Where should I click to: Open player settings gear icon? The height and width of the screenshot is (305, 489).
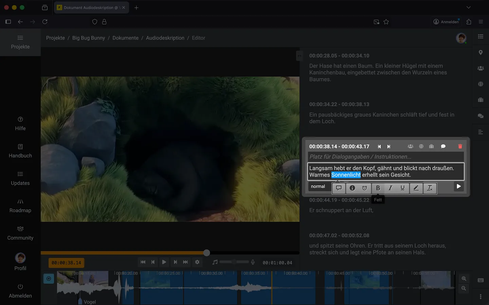197,262
